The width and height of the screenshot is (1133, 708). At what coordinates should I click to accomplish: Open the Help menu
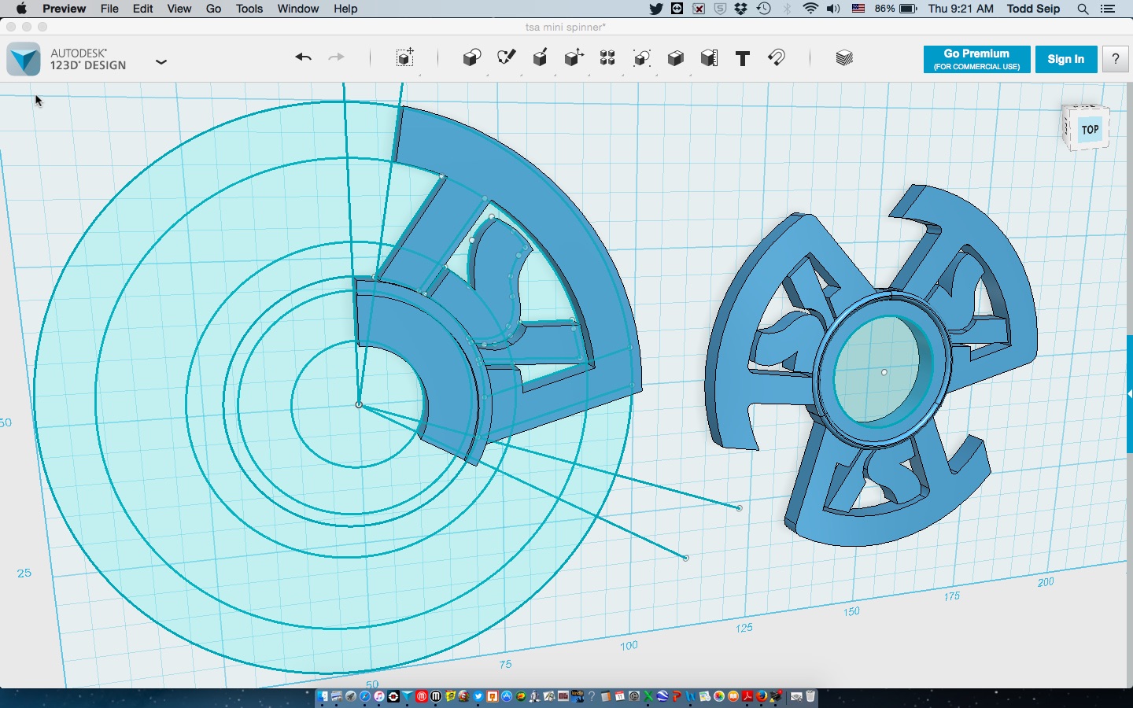[x=345, y=9]
